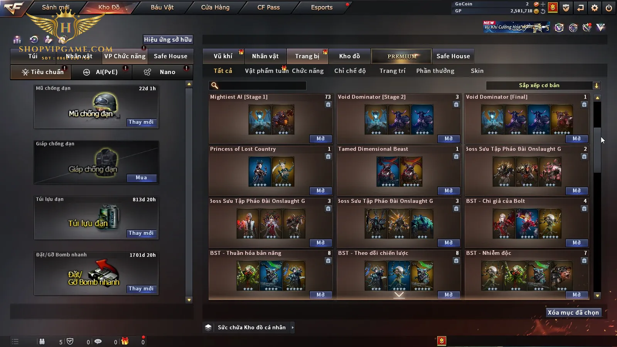Switch to the PREMIUM tab
The width and height of the screenshot is (617, 347).
click(401, 56)
